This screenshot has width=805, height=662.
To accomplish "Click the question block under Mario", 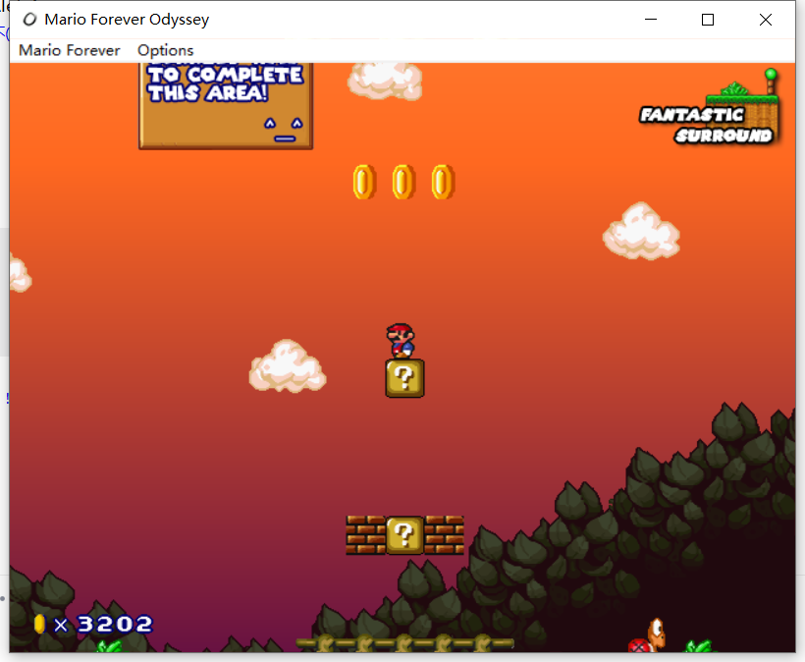I will click(x=404, y=378).
